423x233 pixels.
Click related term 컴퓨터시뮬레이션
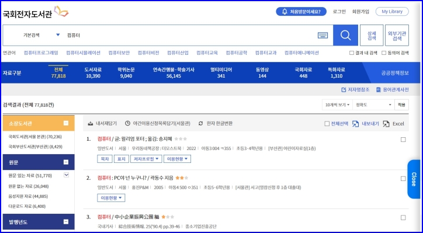pos(83,53)
